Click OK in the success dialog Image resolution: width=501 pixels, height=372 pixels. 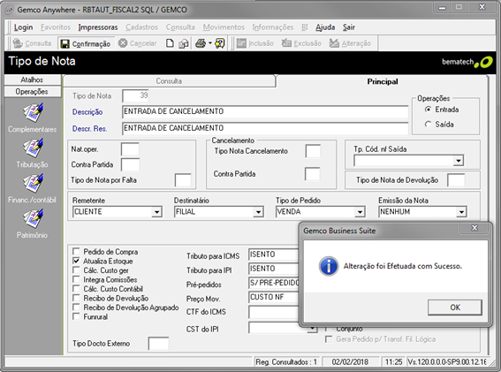(455, 307)
